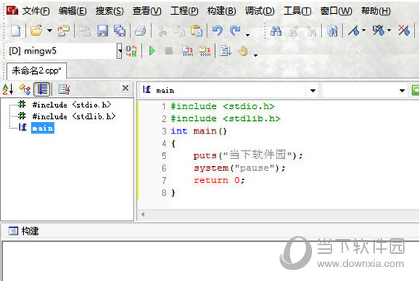This screenshot has width=420, height=281.
Task: Click the editor's horizontal scrollbar left arrow
Action: tap(143, 214)
